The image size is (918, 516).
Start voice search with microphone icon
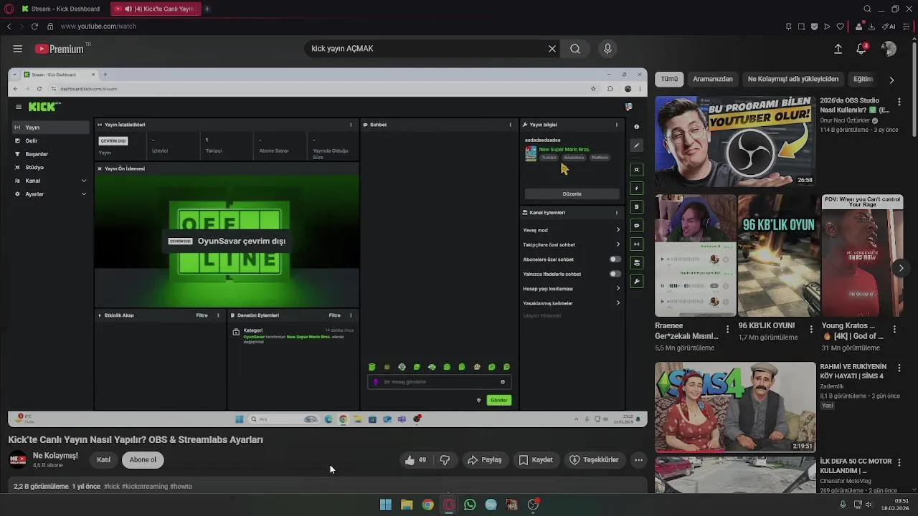click(x=607, y=49)
